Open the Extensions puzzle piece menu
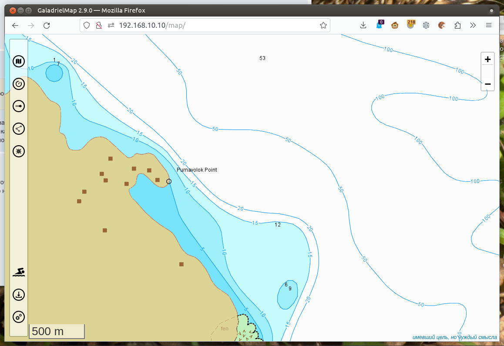Screen dimensions: 504x346 [x=457, y=26]
